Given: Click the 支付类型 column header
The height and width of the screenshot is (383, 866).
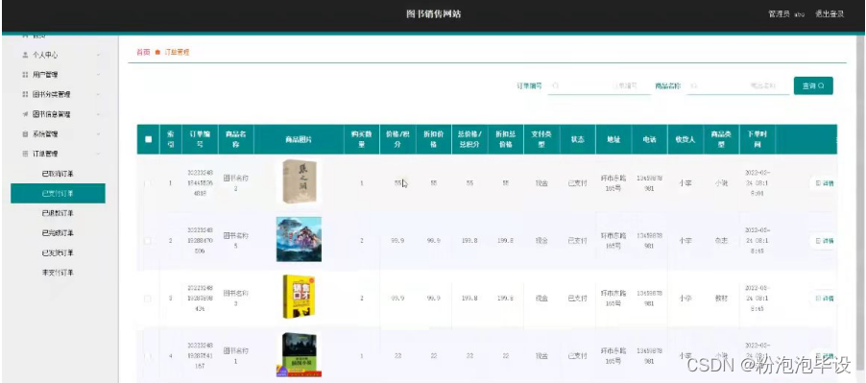Looking at the screenshot, I should 541,139.
